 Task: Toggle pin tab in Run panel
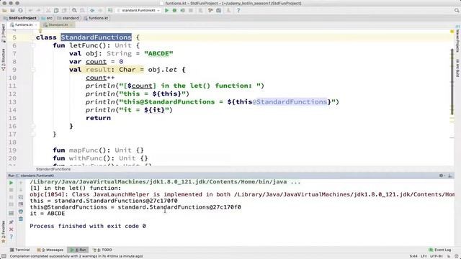click(12, 222)
